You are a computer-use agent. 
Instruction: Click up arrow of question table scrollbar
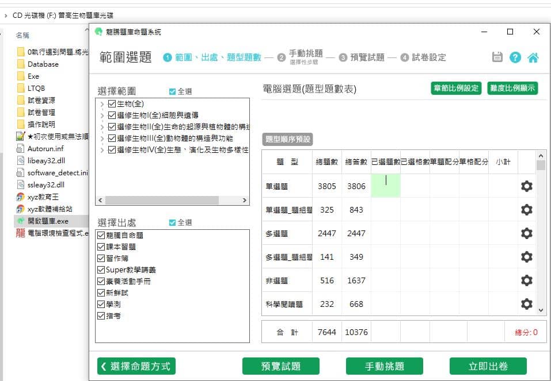point(541,155)
